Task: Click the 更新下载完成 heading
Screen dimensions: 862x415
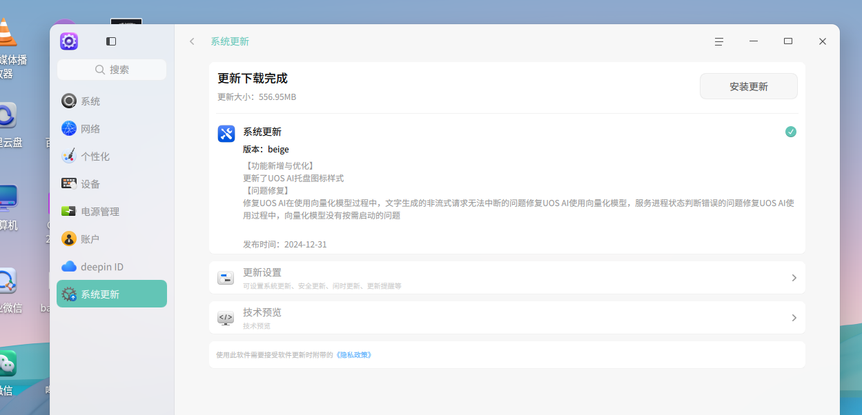Action: 253,79
